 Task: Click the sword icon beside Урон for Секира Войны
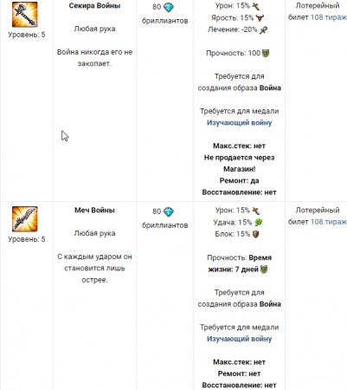256,6
